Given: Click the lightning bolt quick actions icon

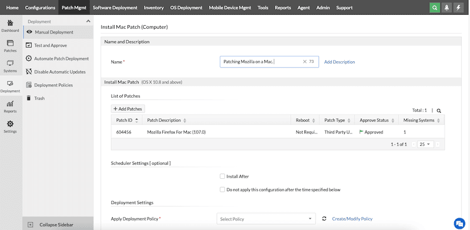Looking at the screenshot, I should click(x=458, y=8).
